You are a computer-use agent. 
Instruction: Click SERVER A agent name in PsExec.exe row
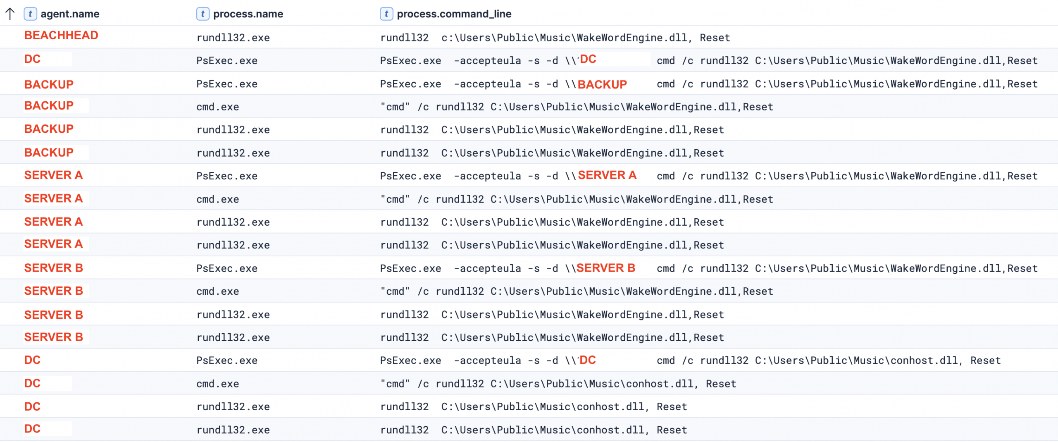pyautogui.click(x=54, y=175)
